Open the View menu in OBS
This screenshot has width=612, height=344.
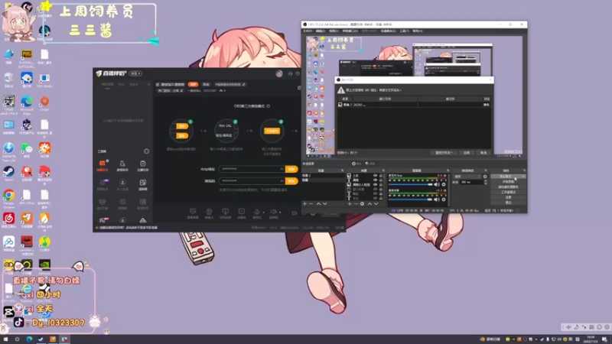tap(334, 31)
